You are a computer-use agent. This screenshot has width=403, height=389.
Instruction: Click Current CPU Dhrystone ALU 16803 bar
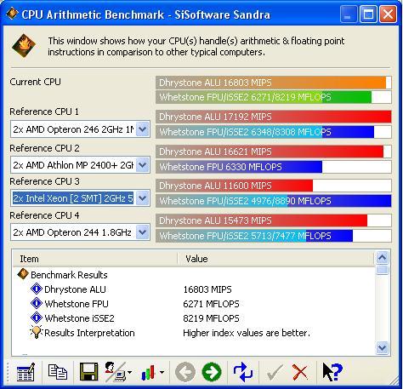point(274,83)
